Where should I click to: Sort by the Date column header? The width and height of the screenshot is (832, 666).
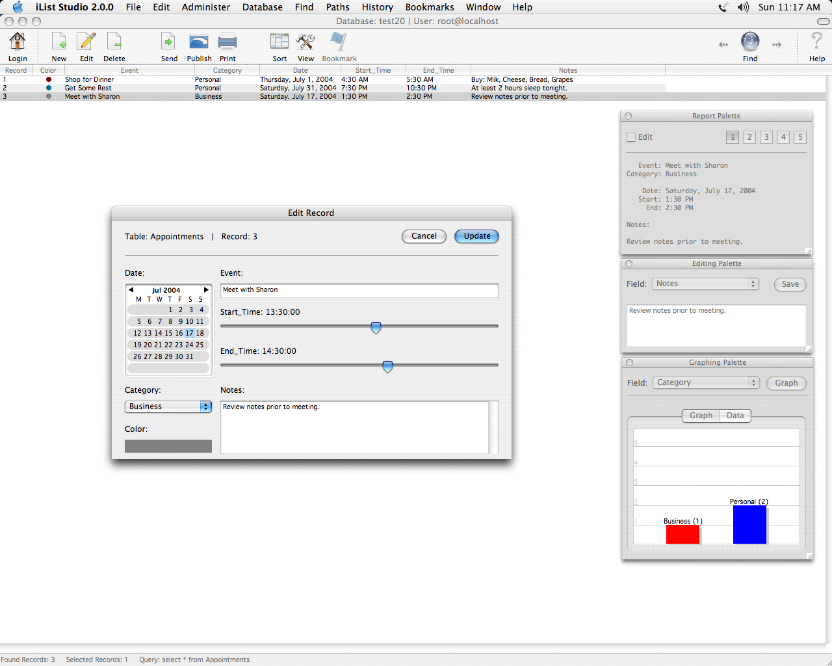tap(300, 70)
